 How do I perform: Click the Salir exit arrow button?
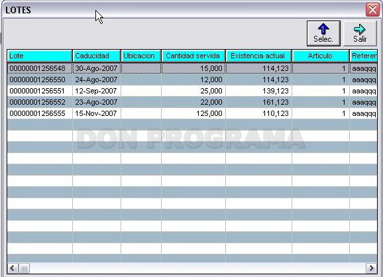[360, 33]
